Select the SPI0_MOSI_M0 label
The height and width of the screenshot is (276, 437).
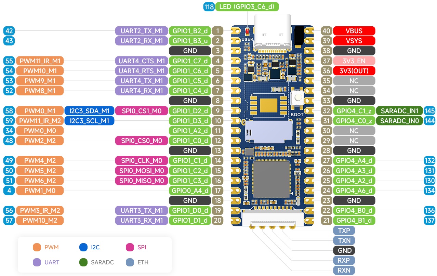[x=142, y=171]
